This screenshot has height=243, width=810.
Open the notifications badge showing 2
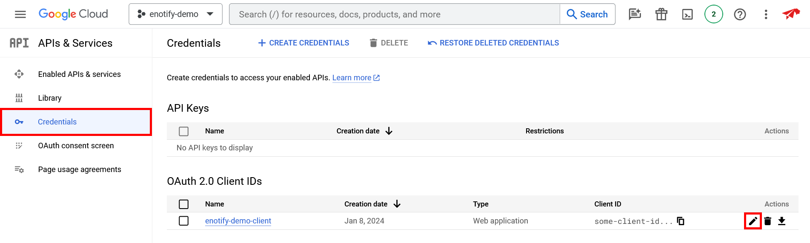tap(714, 14)
